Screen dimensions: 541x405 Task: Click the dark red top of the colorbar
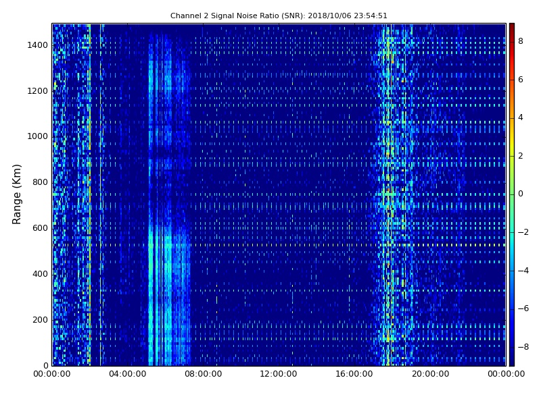click(512, 28)
